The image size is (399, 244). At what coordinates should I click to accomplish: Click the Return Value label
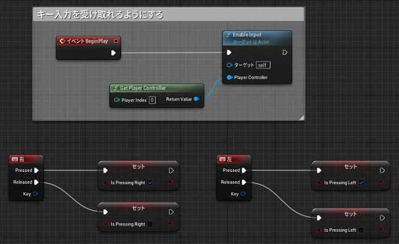[x=178, y=99]
